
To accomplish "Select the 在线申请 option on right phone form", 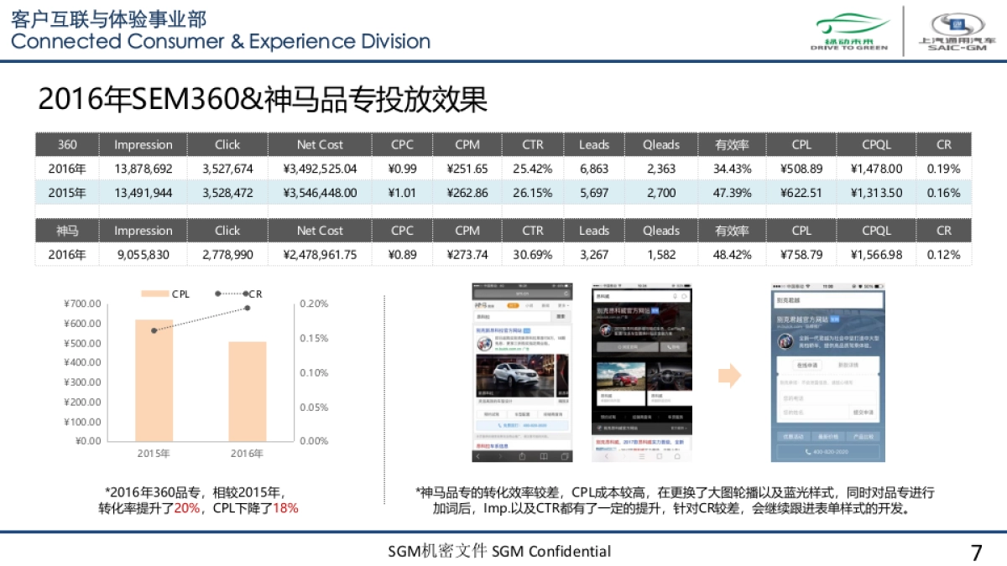I will tap(808, 364).
